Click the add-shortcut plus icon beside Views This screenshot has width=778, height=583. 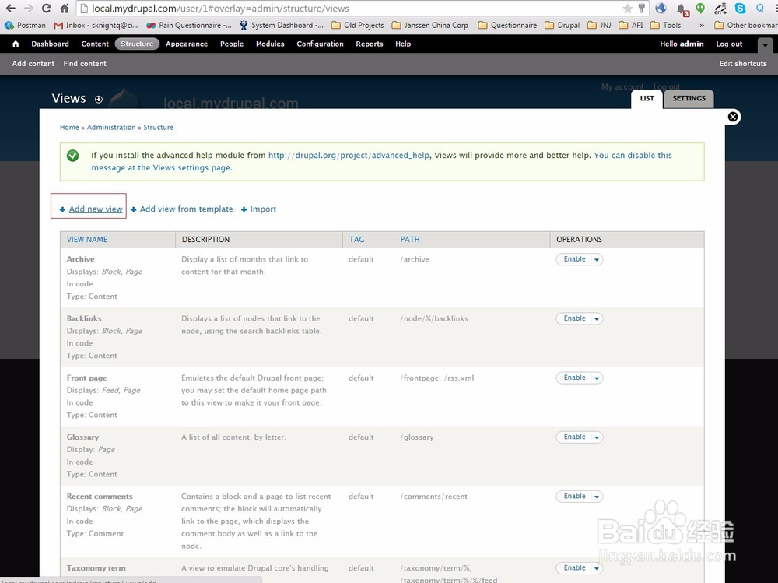99,100
